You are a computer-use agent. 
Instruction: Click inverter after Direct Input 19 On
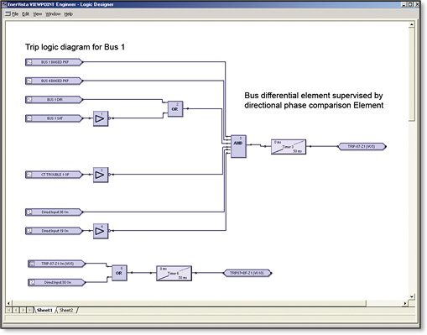101,231
